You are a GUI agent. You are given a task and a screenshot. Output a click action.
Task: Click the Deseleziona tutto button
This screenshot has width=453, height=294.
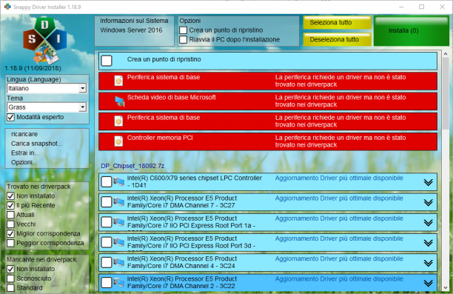[x=337, y=39]
